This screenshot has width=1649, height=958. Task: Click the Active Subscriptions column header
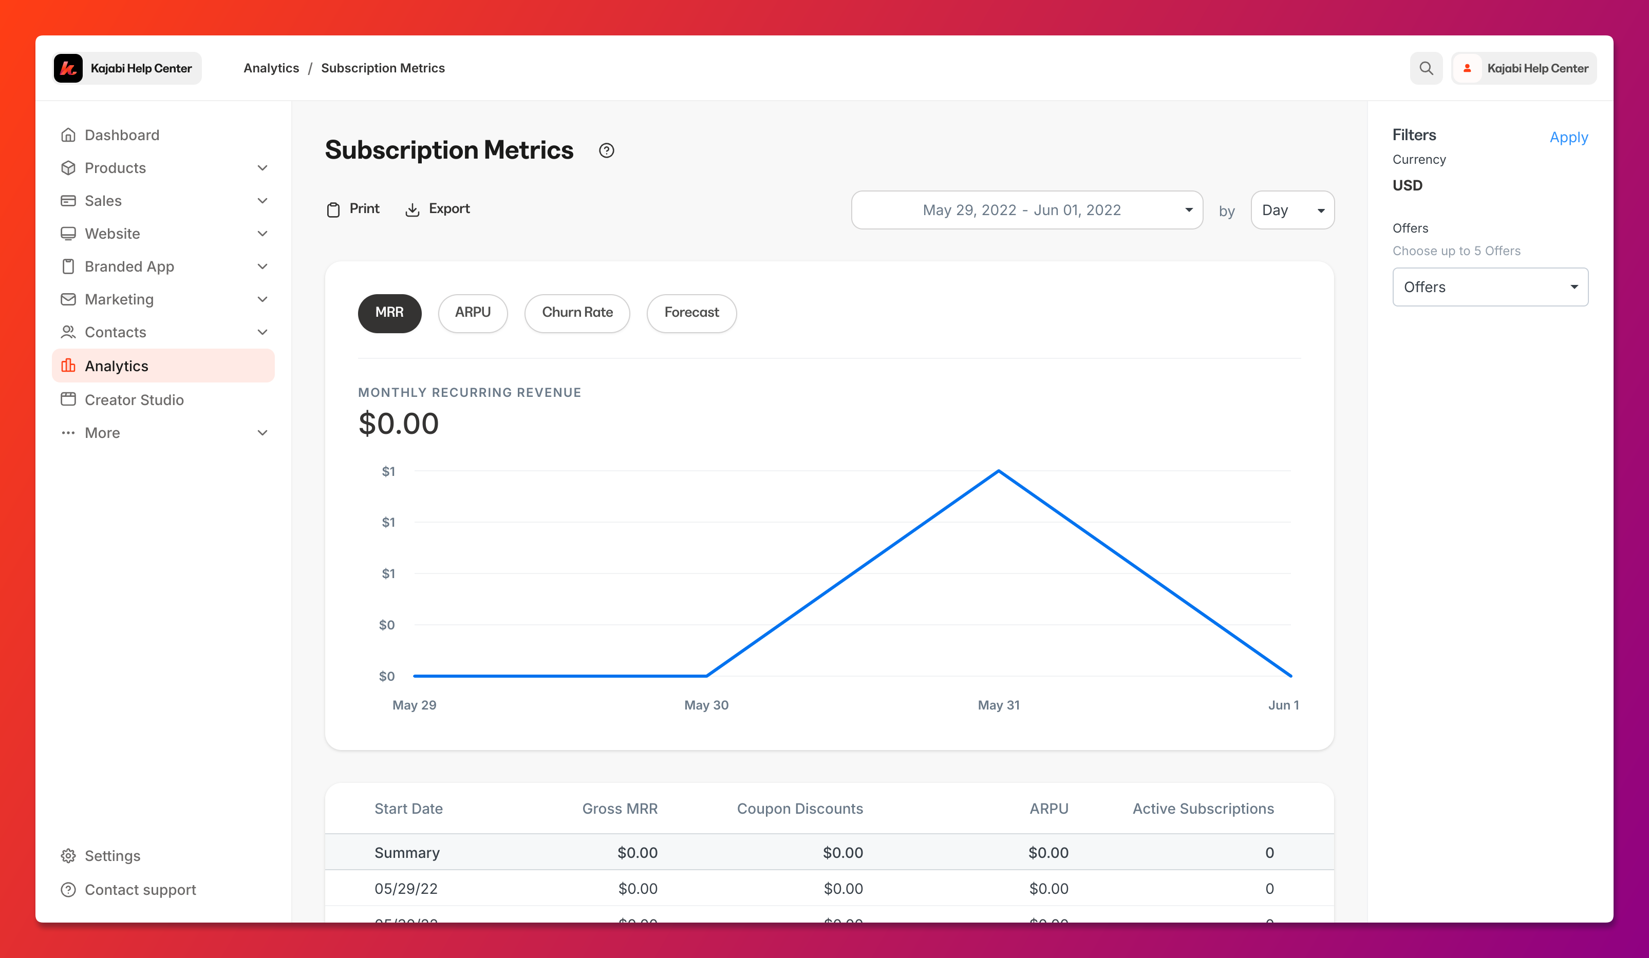[1204, 809]
